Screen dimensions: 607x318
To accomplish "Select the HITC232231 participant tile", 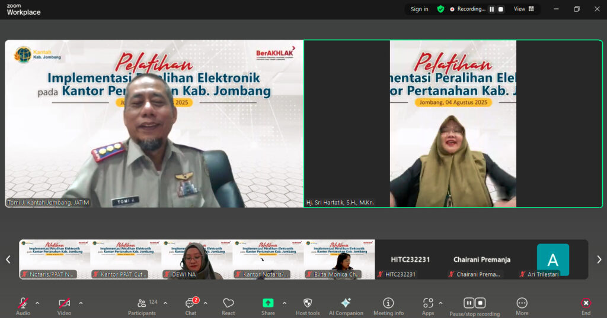I will [410, 259].
